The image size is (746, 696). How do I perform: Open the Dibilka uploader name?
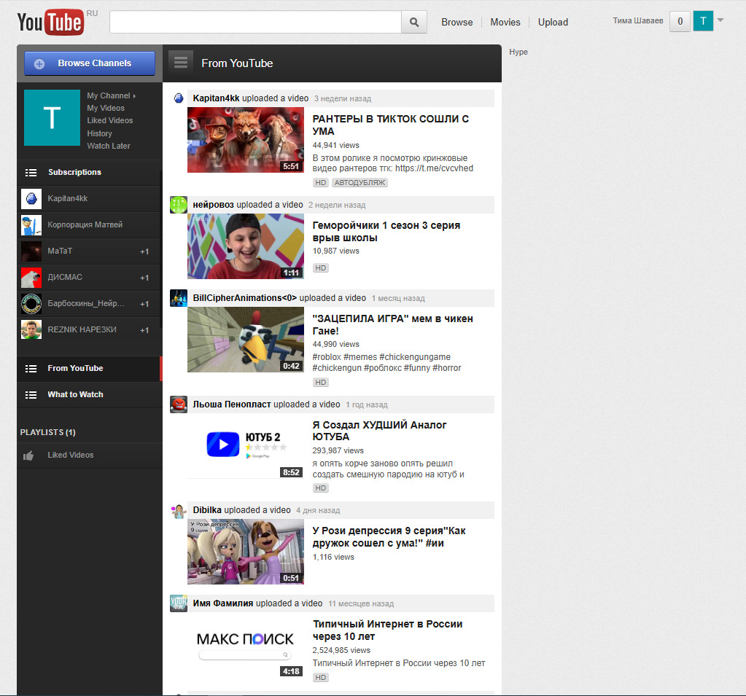click(207, 510)
